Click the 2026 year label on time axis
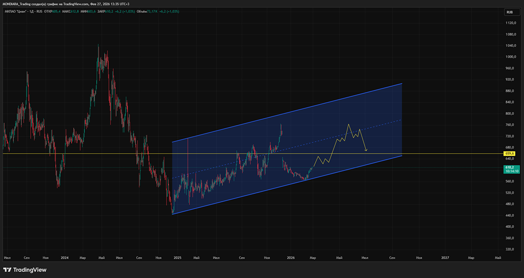 pyautogui.click(x=290, y=258)
